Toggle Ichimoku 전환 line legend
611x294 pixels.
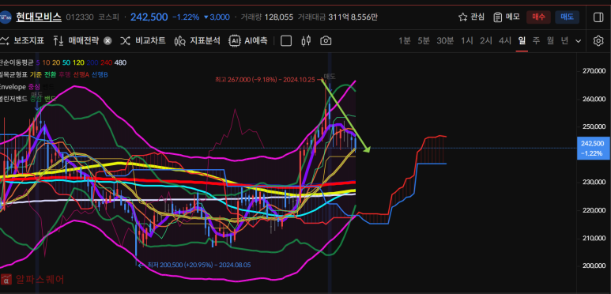click(50, 74)
